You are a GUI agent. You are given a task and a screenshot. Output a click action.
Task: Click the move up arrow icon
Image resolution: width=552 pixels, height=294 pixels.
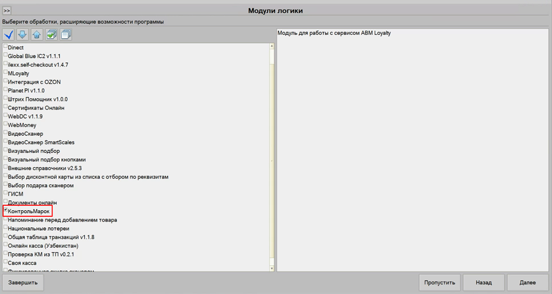tap(36, 34)
